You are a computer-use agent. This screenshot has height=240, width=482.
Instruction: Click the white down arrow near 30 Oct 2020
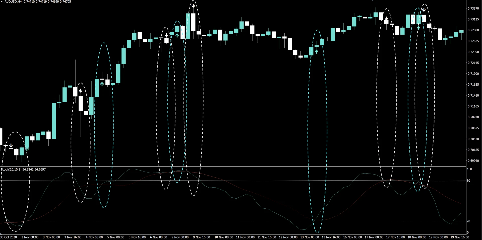tap(11, 146)
